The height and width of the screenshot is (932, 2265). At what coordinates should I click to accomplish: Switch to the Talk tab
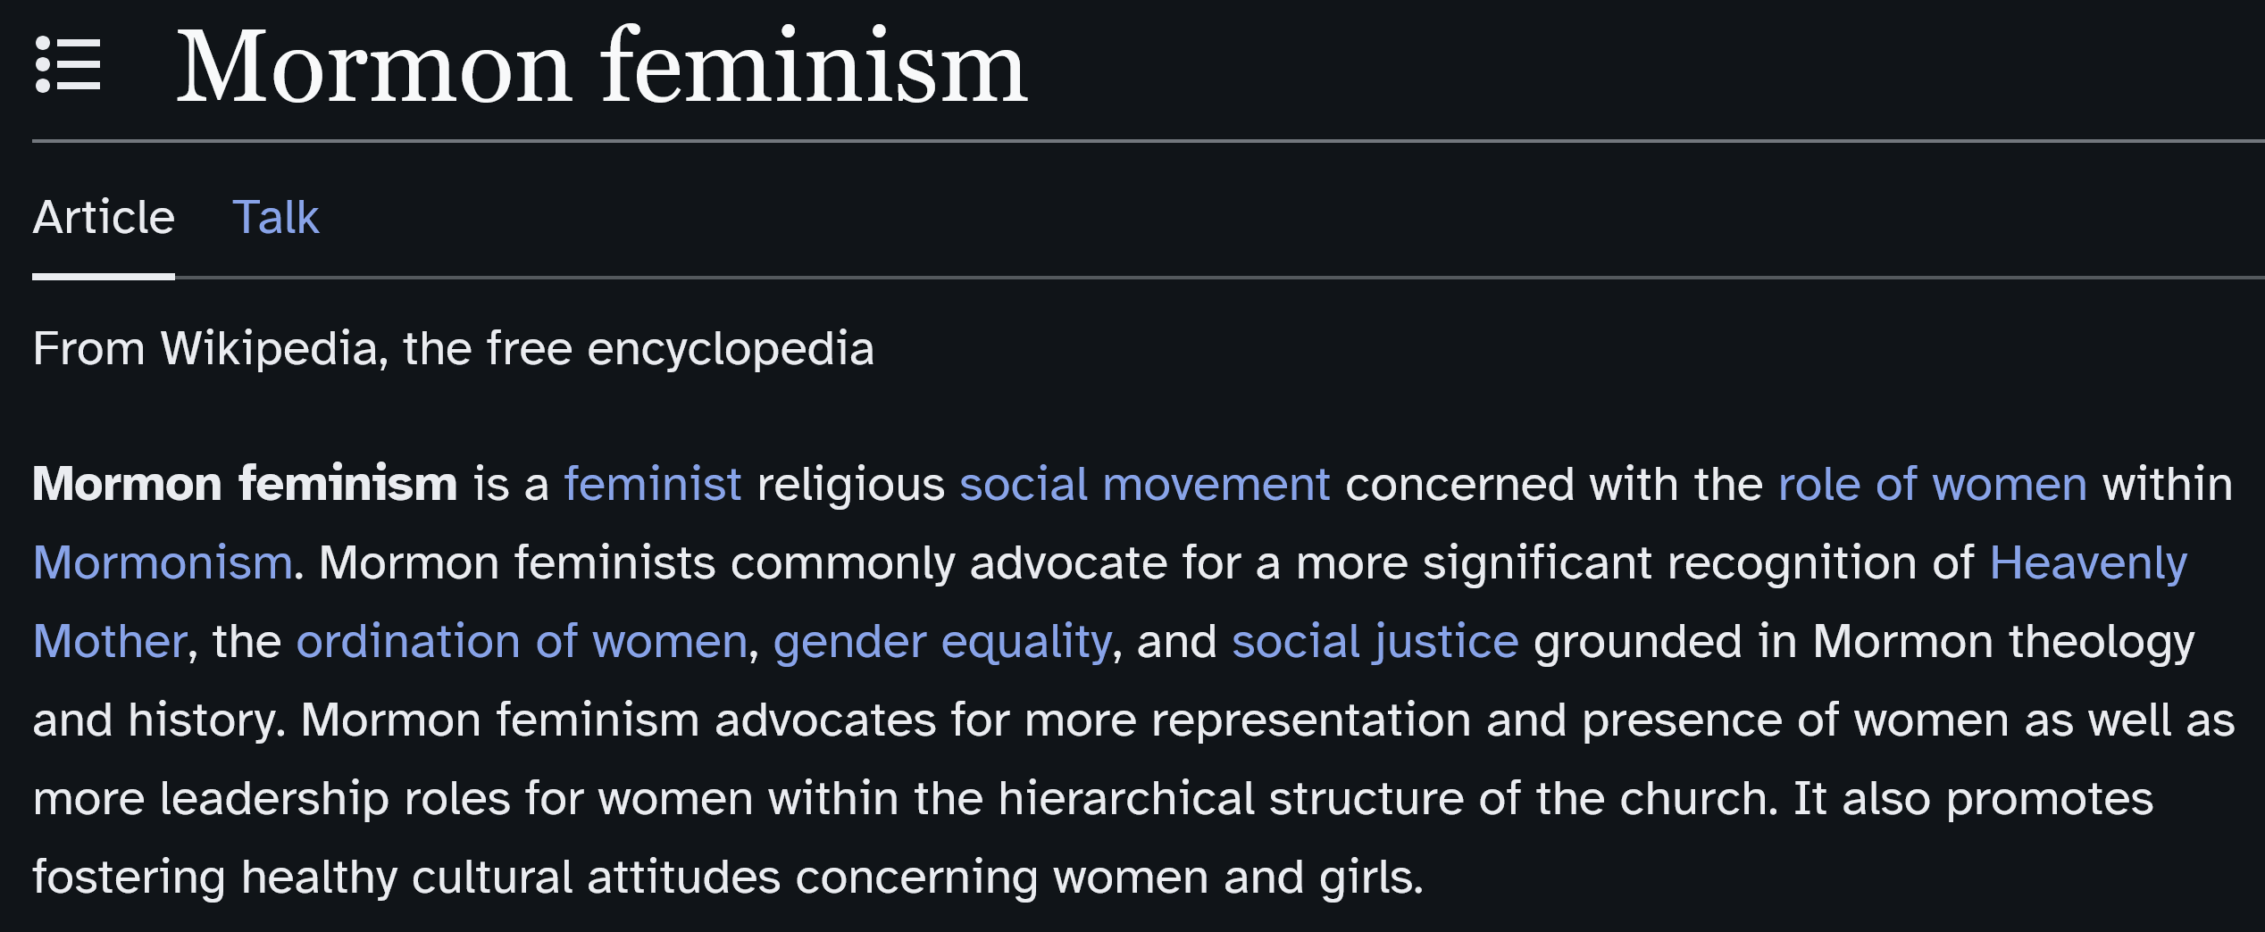point(275,217)
